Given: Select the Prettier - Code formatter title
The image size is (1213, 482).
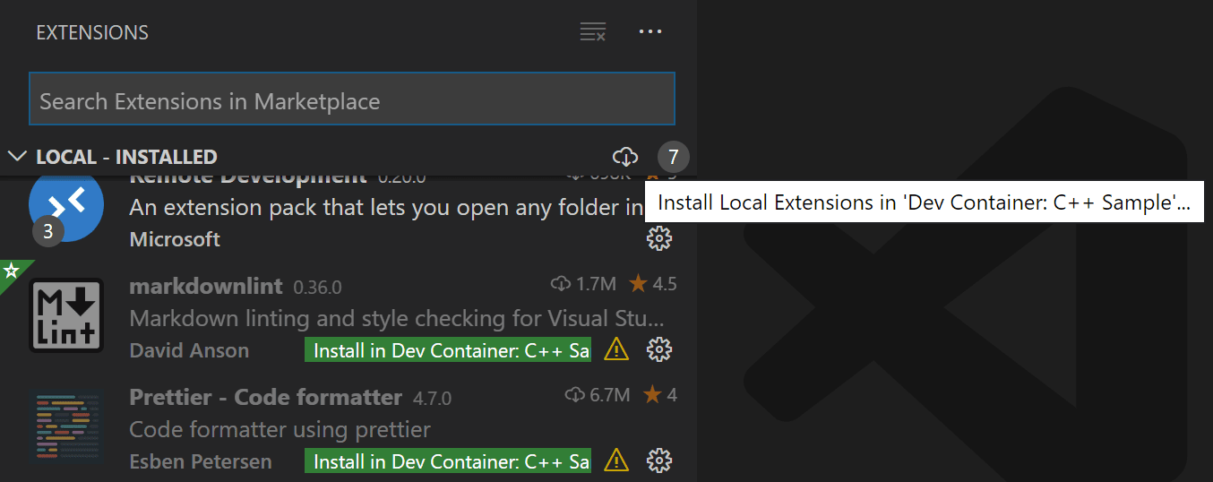Looking at the screenshot, I should click(265, 397).
